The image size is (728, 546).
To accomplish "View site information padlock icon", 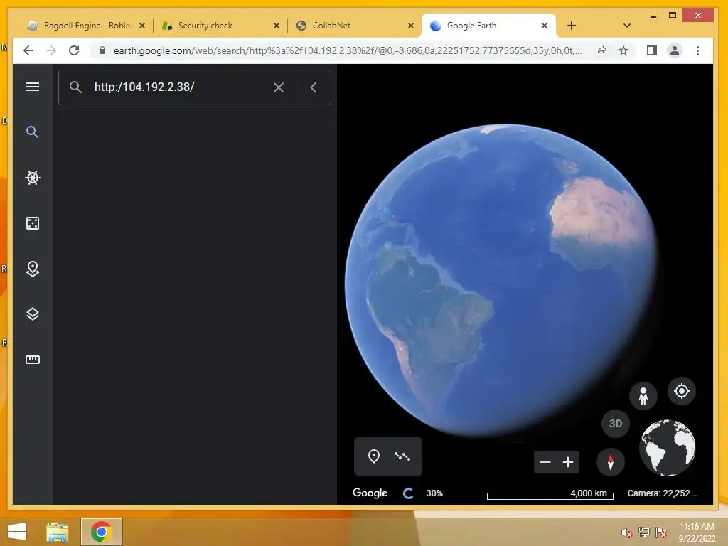I will point(102,50).
